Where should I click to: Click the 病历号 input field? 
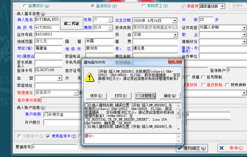(47, 28)
